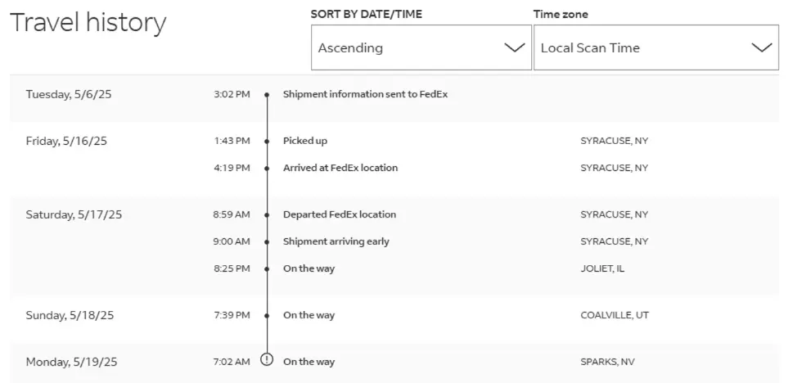Click the chevron arrow in the Ascending sort box
The height and width of the screenshot is (383, 811).
(x=515, y=47)
